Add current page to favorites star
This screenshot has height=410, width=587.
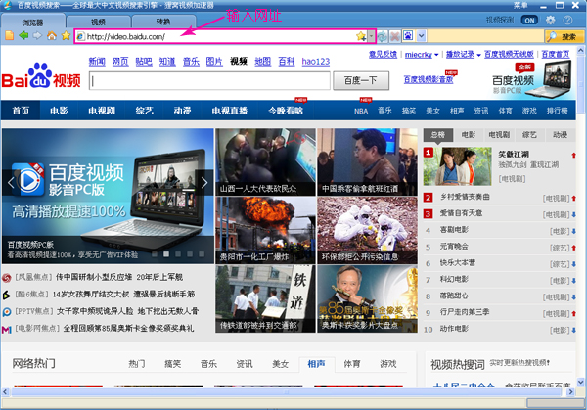[361, 36]
